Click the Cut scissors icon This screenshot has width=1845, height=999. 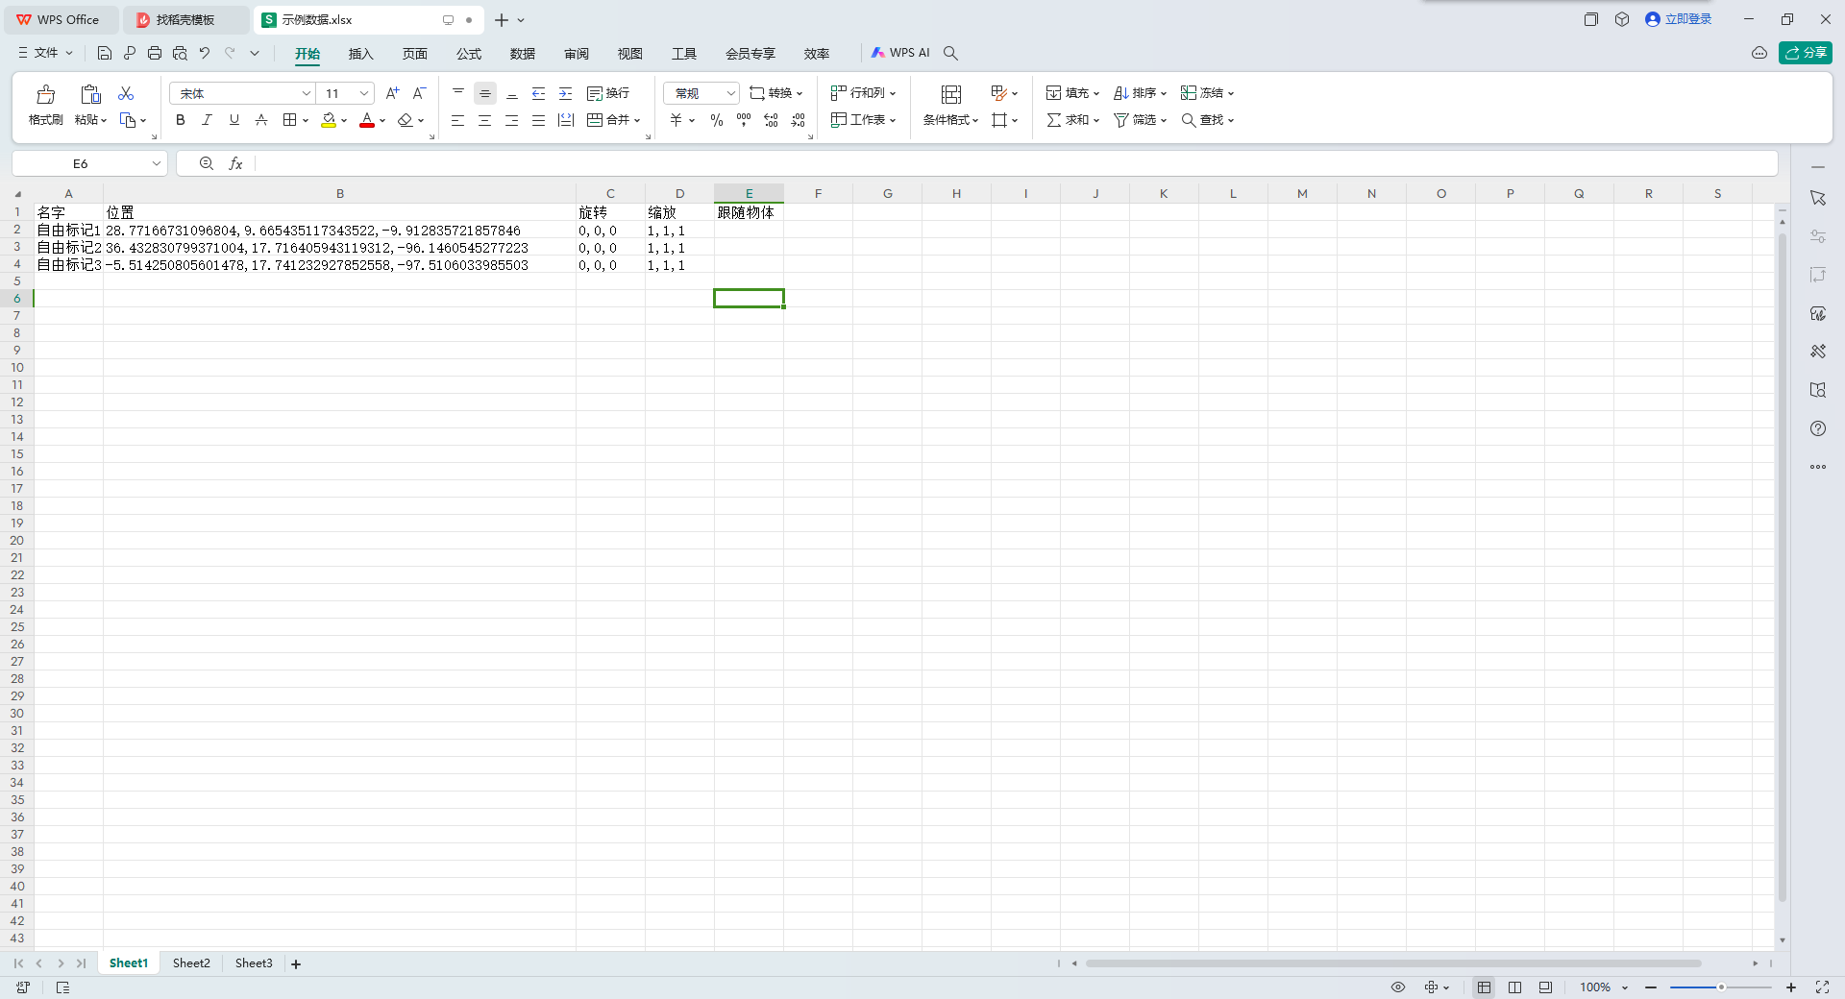click(x=126, y=93)
